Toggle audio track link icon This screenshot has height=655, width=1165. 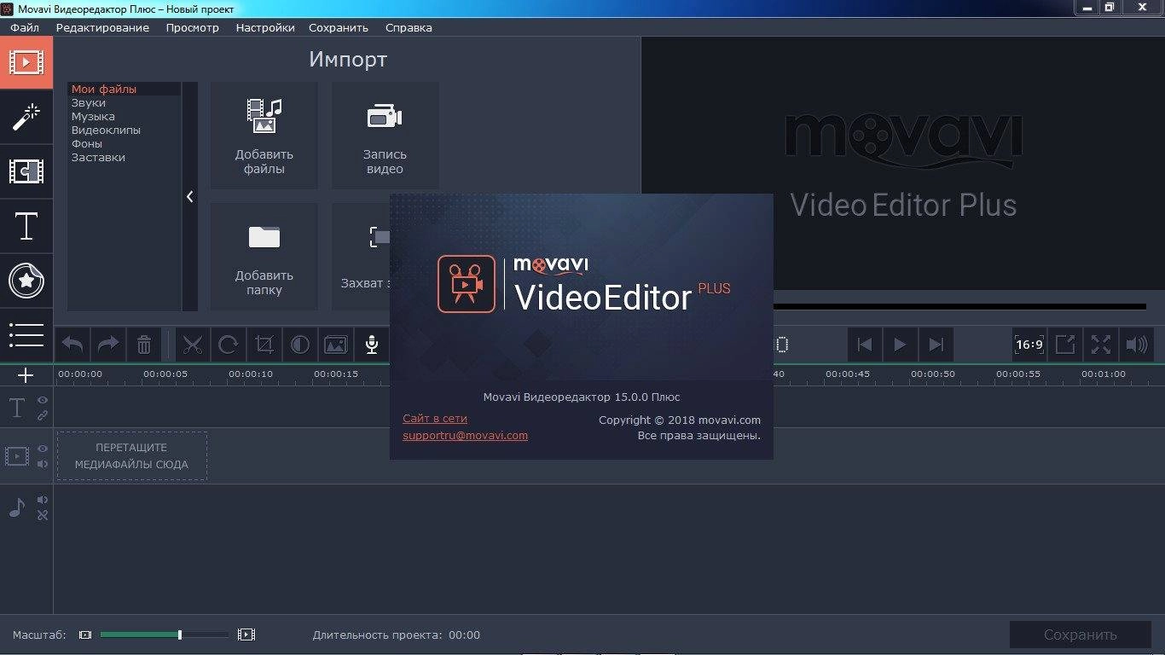pos(42,515)
